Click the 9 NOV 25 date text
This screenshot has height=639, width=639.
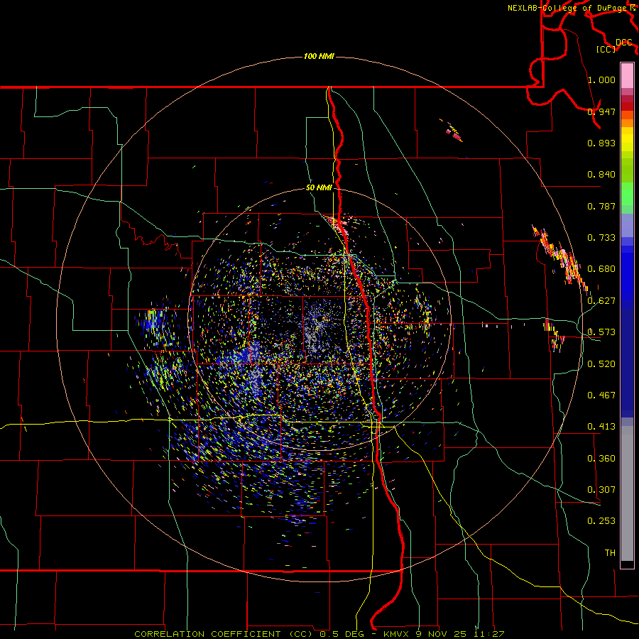(x=442, y=634)
